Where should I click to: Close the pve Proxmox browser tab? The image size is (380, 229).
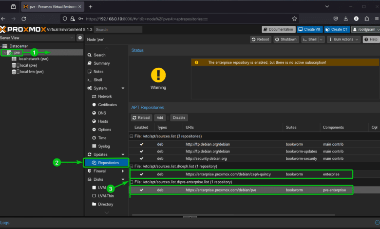80,7
